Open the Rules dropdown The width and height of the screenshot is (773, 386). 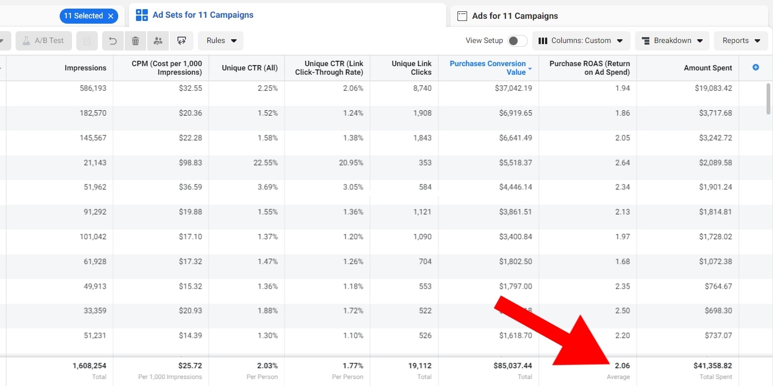pos(220,41)
